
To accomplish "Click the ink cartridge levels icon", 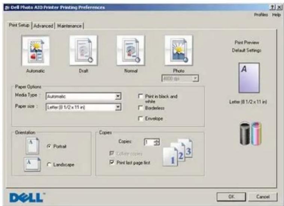I will click(x=251, y=134).
